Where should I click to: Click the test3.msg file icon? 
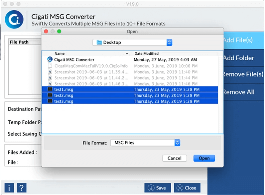[50, 101]
